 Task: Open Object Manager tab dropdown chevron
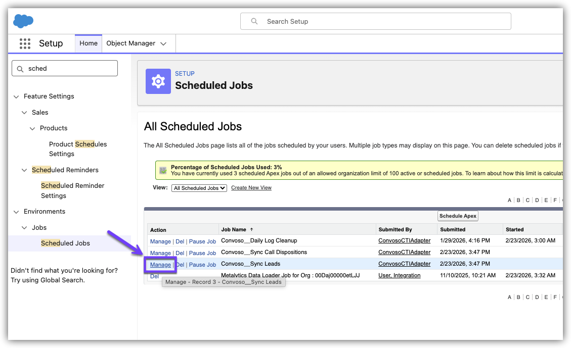point(163,44)
